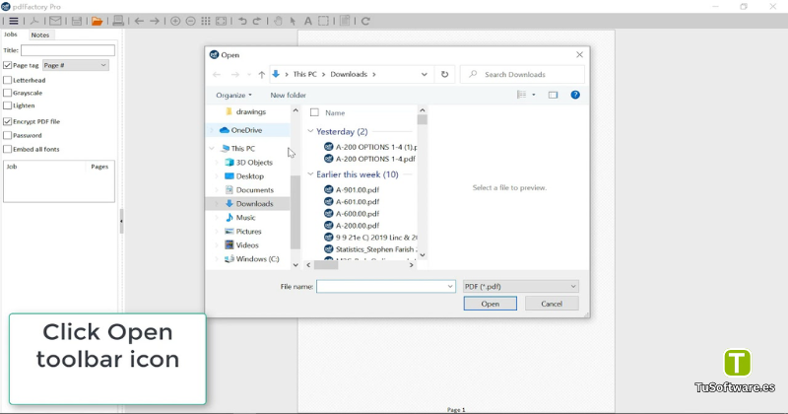Uncheck Encrypt PDF file checkbox
The height and width of the screenshot is (414, 788).
8,121
